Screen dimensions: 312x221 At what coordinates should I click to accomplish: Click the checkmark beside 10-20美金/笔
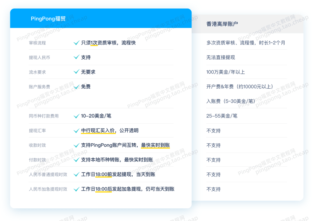[x=76, y=116]
